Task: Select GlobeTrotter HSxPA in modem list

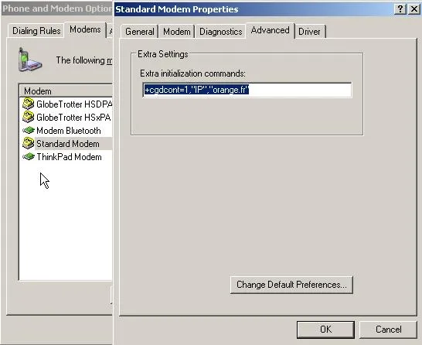Action: click(73, 117)
